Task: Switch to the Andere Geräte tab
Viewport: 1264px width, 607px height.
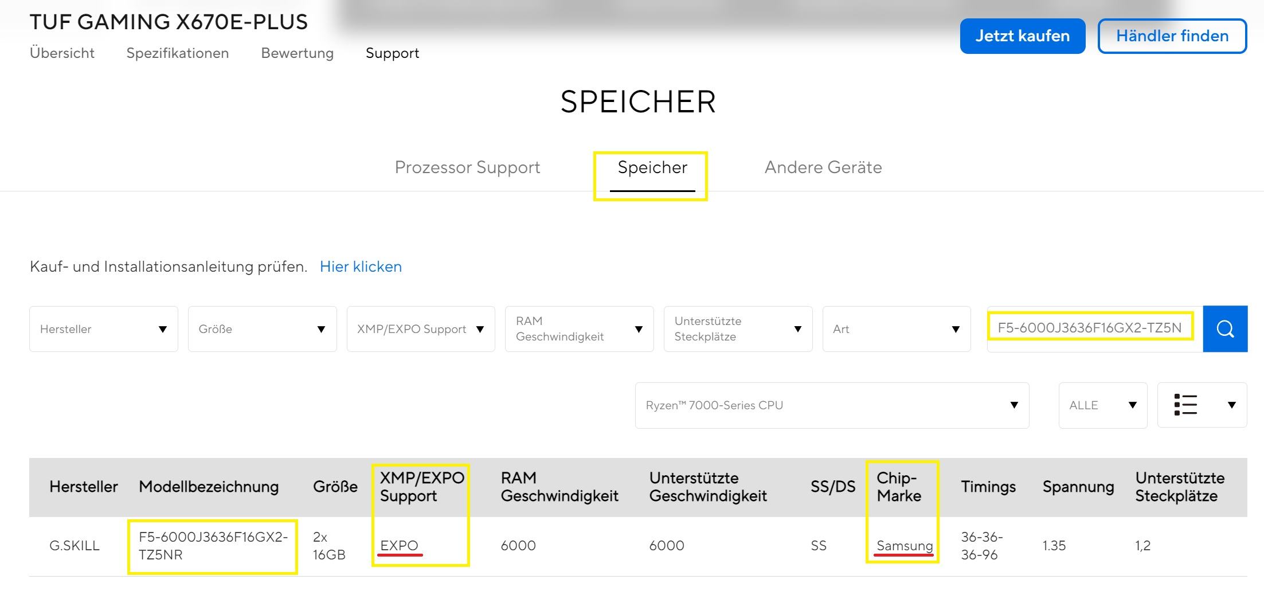Action: click(823, 167)
